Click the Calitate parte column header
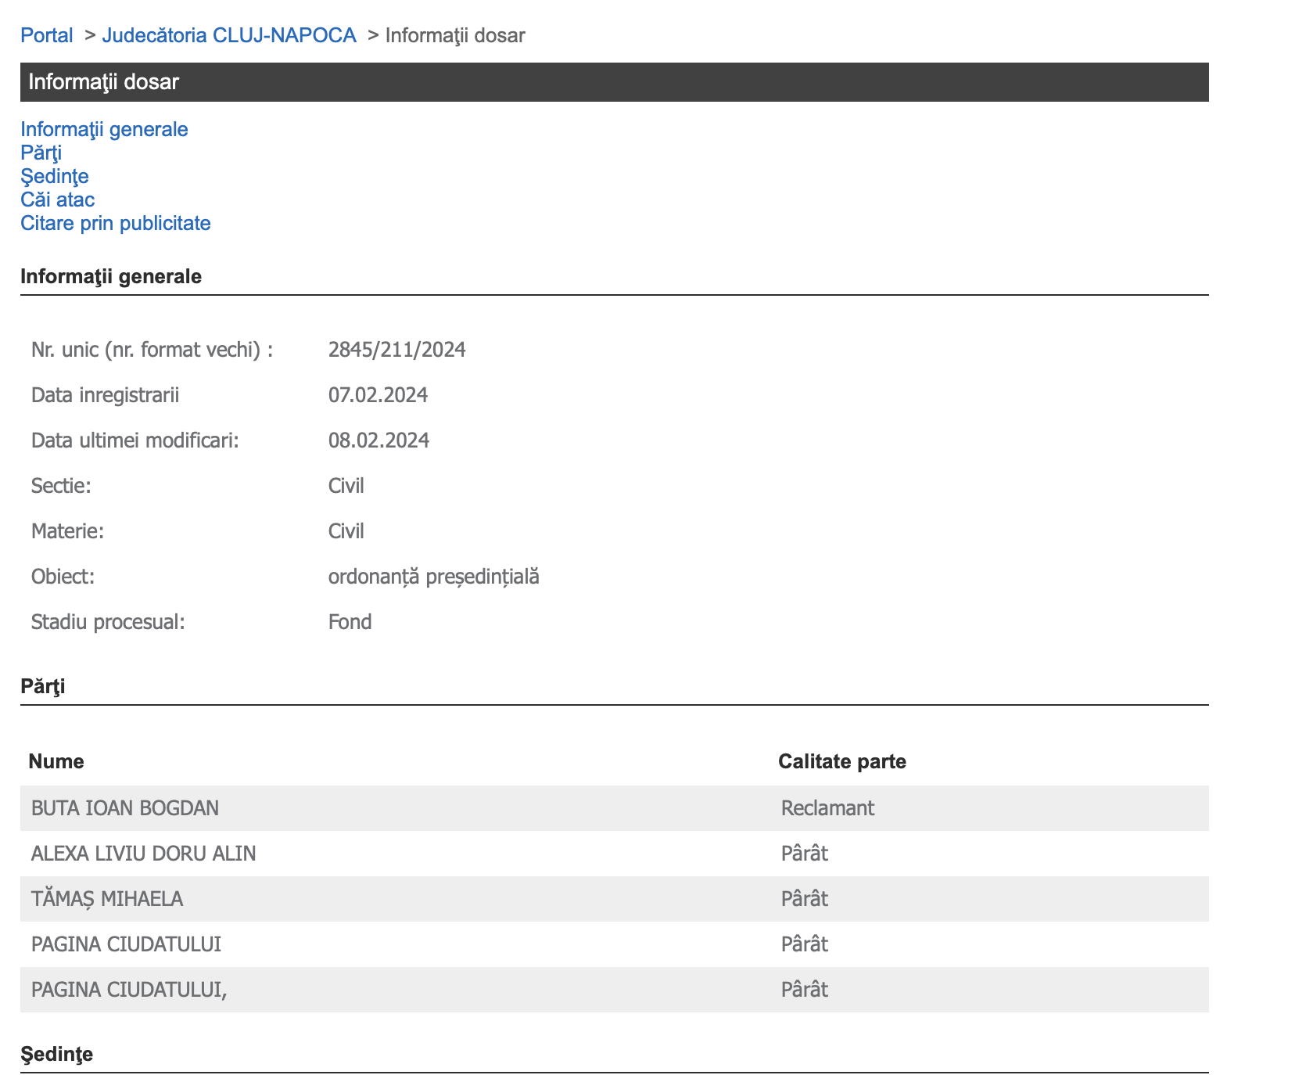This screenshot has width=1306, height=1075. pyautogui.click(x=842, y=761)
